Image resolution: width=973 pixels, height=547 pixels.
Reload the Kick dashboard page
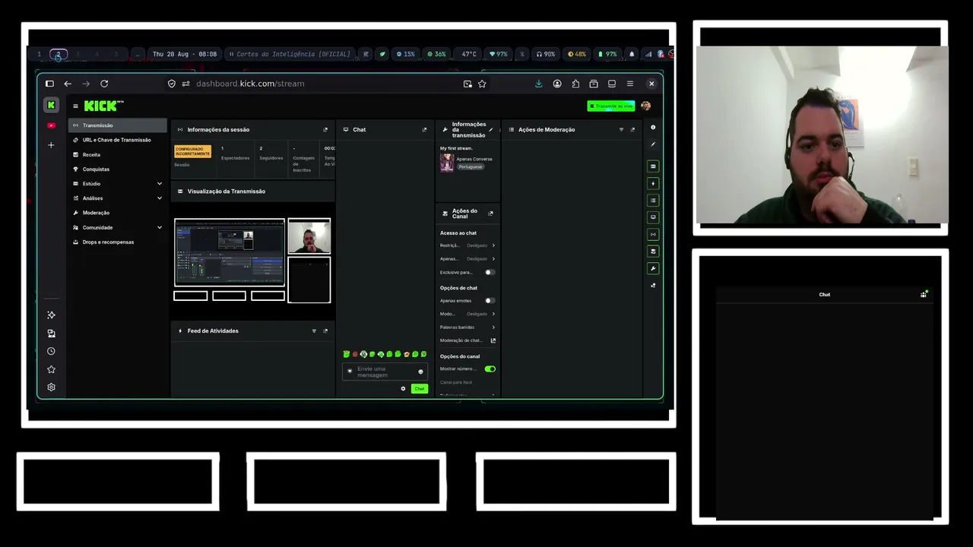pyautogui.click(x=104, y=84)
